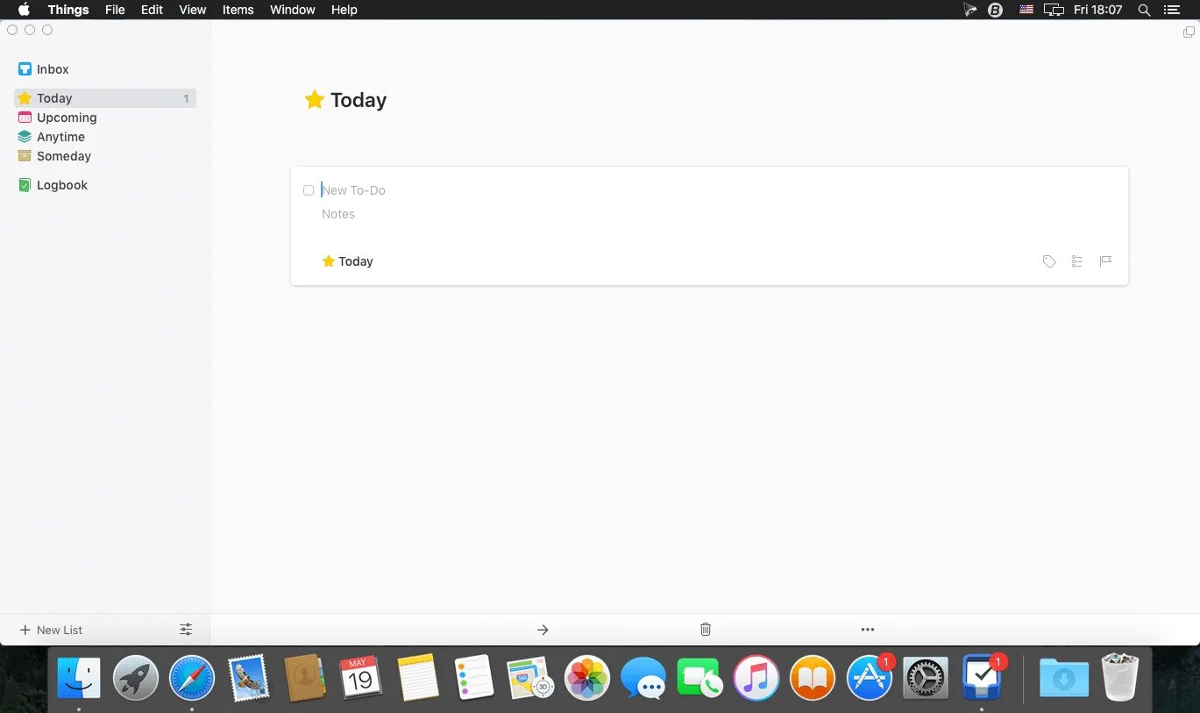Add a checklist to the new to-do

click(x=1076, y=260)
